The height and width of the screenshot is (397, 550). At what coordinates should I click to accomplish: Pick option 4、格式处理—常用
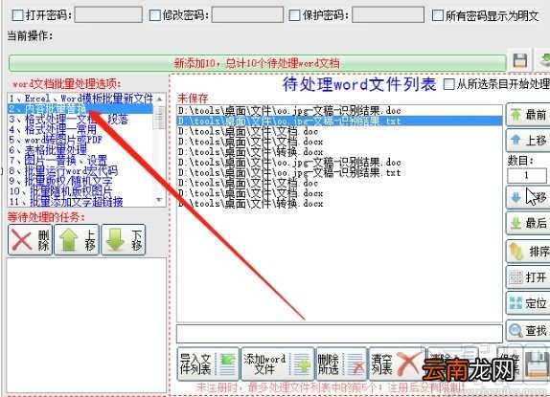80,129
